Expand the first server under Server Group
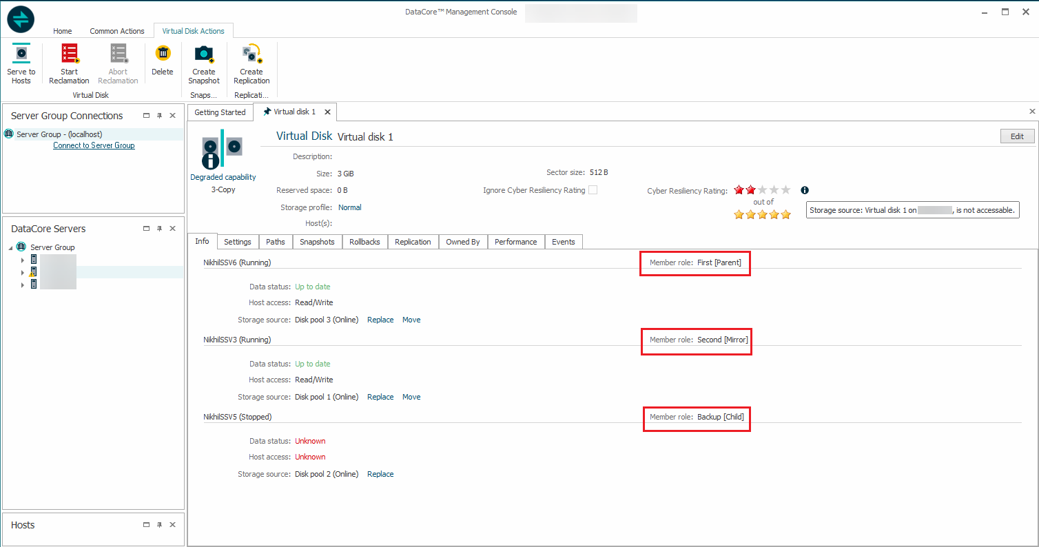 (x=23, y=260)
